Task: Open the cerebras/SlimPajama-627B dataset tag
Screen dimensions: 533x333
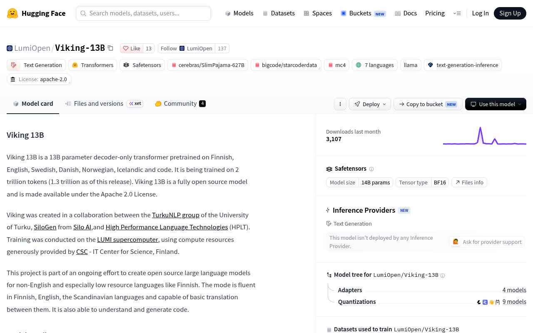Action: click(208, 65)
